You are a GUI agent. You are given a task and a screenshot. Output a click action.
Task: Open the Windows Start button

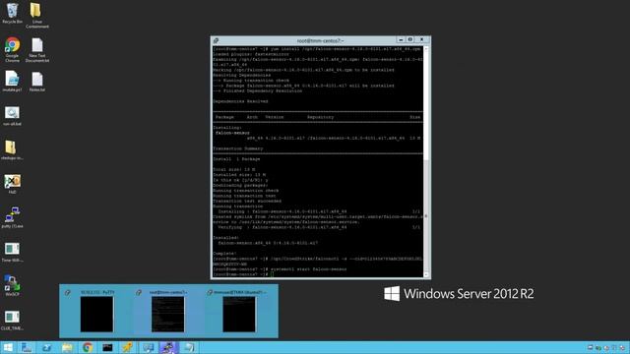pyautogui.click(x=8, y=347)
